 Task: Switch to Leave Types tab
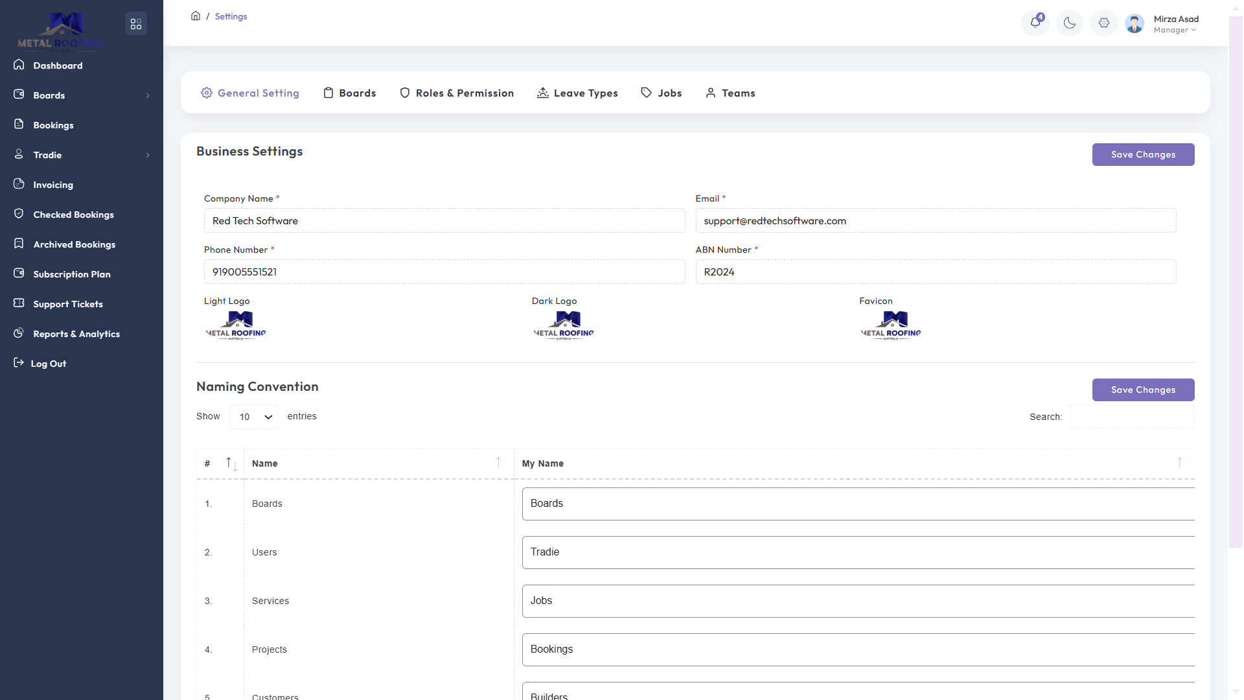click(577, 93)
